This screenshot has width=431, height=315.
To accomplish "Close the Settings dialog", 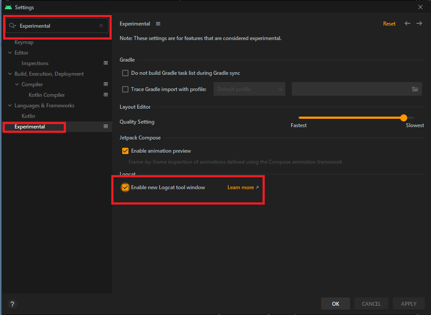I will 420,7.
